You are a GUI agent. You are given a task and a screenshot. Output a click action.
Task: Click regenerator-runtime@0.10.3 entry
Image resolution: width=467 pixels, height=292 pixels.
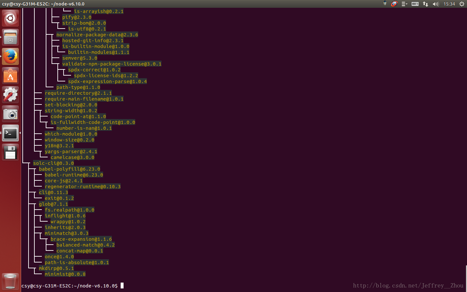83,187
